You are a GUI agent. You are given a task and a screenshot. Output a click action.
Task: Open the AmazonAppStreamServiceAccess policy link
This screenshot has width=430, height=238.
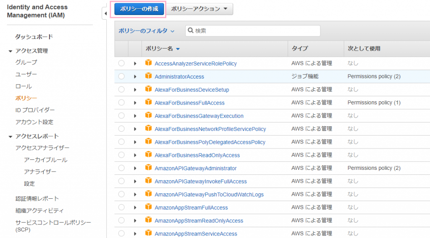click(x=196, y=234)
